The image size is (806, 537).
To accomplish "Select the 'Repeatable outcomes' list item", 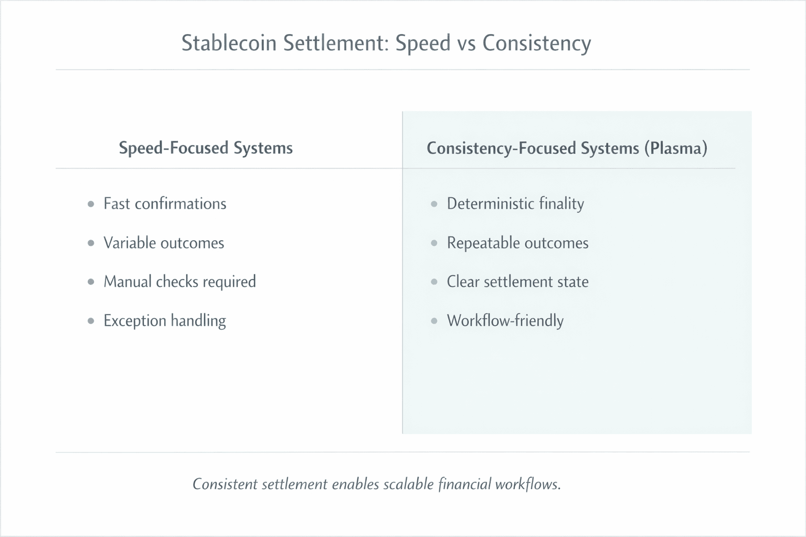I will coord(518,243).
